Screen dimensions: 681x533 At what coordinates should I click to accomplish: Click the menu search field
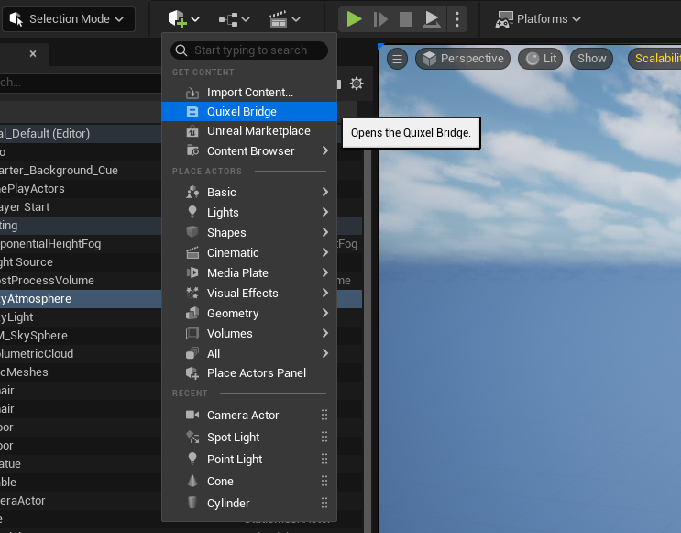pyautogui.click(x=249, y=50)
